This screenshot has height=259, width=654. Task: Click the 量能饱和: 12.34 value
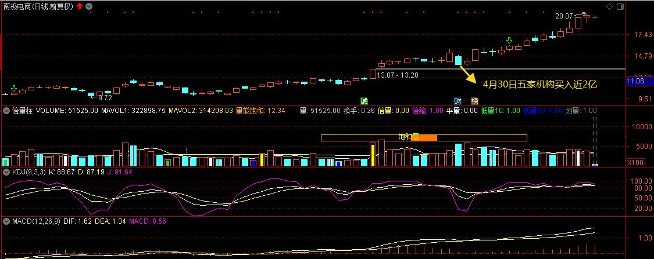coord(260,111)
